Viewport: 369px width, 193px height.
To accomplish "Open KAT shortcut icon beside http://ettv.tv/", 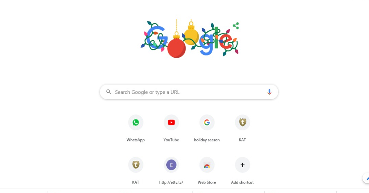I will click(x=136, y=165).
